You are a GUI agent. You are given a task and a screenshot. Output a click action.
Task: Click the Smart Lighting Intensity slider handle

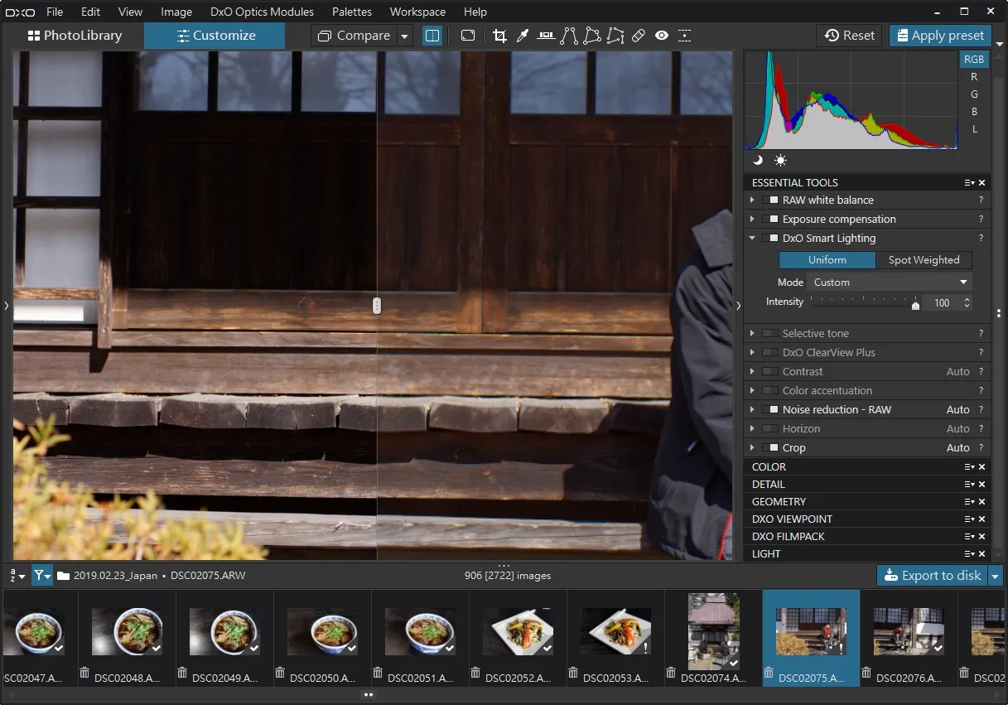pos(915,304)
